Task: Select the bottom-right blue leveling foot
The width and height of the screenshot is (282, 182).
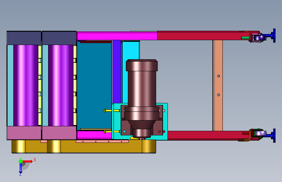Action: (x=271, y=136)
